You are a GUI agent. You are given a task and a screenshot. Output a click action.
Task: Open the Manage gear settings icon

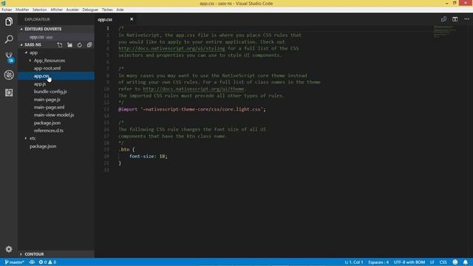(x=9, y=249)
